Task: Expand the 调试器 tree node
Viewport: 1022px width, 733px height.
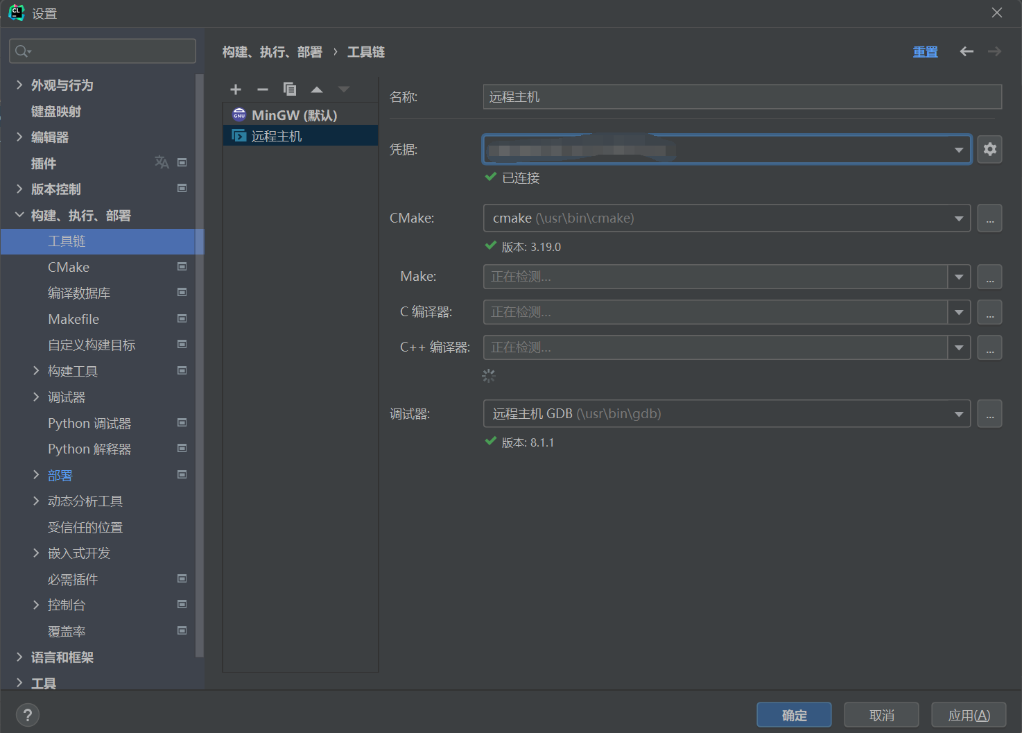Action: pyautogui.click(x=36, y=397)
